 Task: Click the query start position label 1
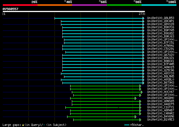4,14
